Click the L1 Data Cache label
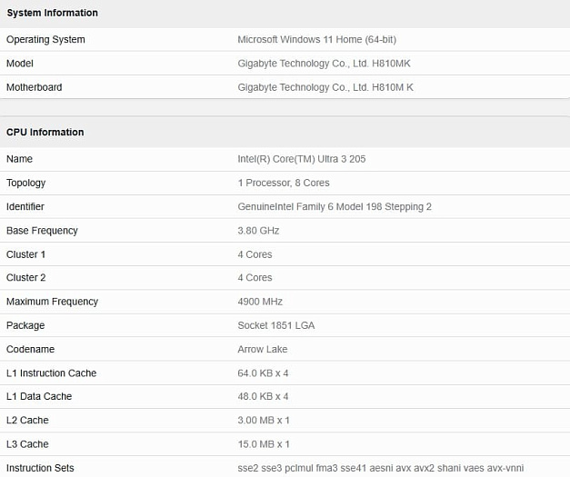Viewport: 570px width, 477px height. [x=39, y=397]
